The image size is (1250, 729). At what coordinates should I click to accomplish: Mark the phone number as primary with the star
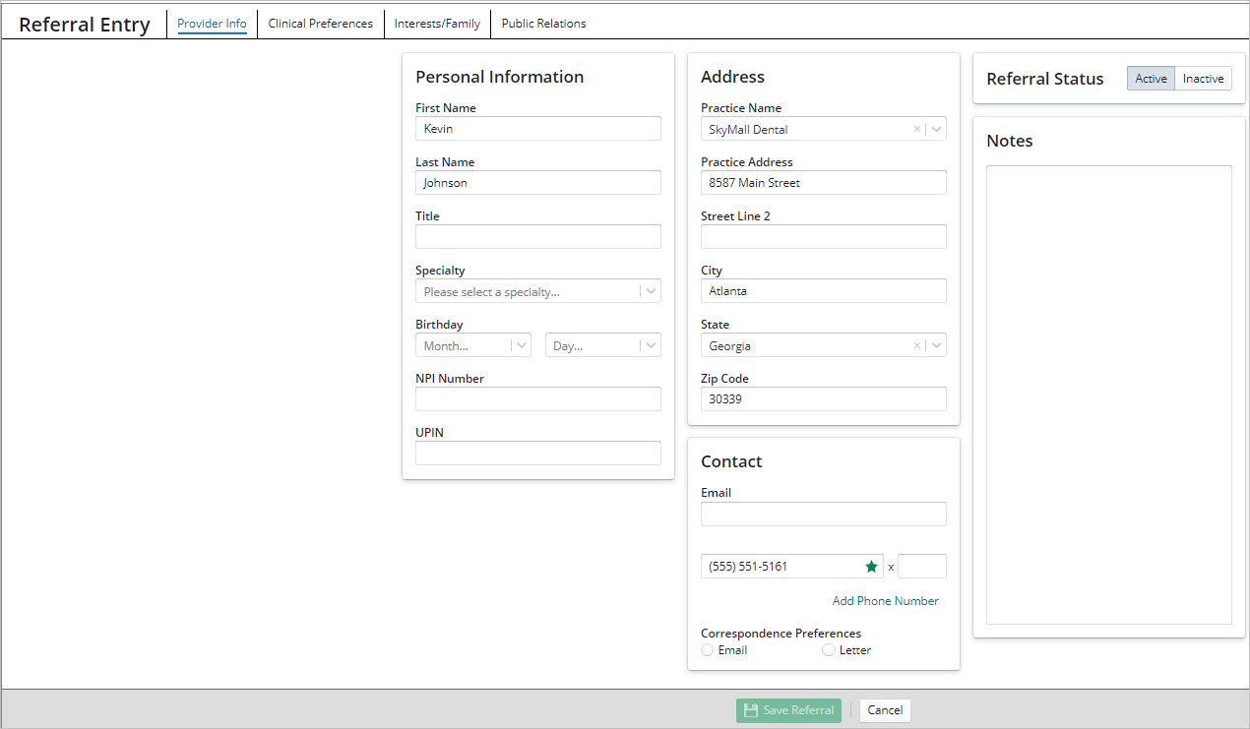pos(871,566)
